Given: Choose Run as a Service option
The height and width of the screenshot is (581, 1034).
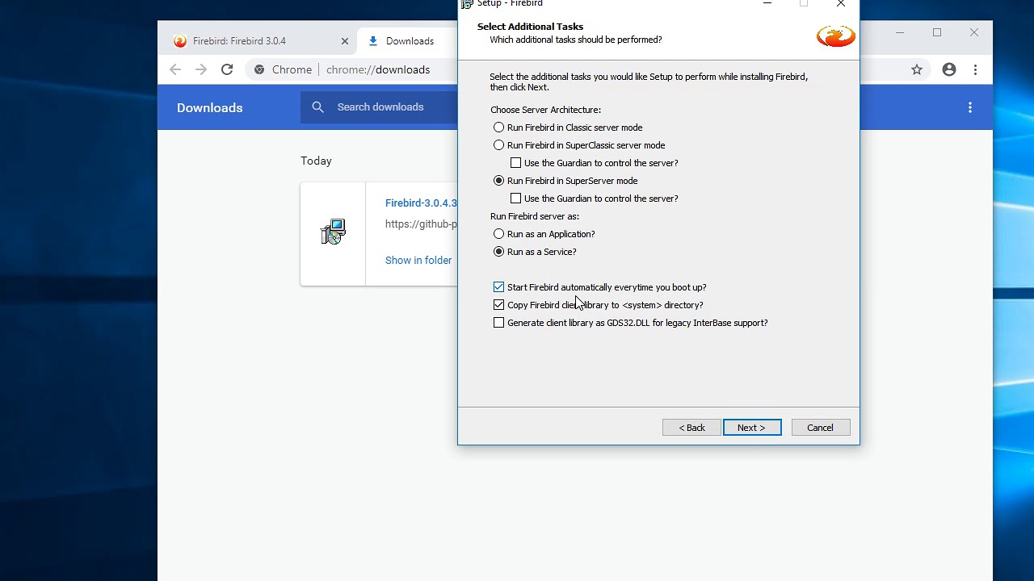Looking at the screenshot, I should tap(535, 252).
